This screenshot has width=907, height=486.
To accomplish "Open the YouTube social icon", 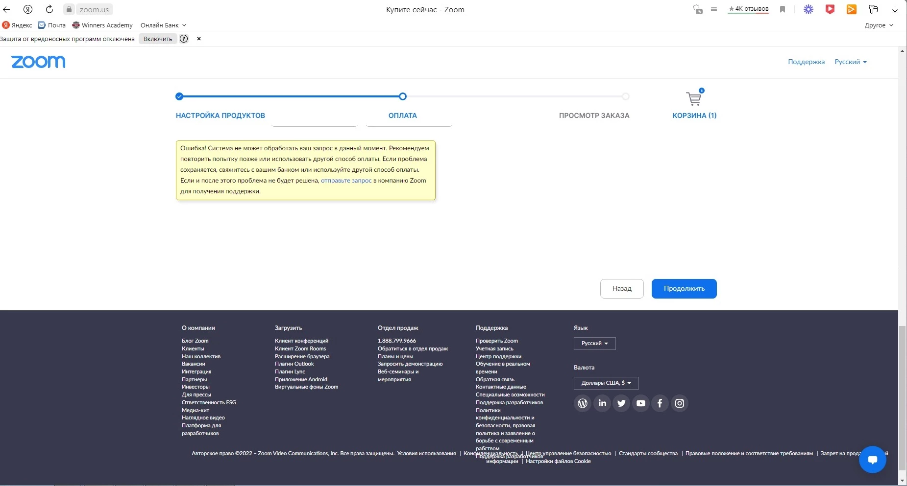I will coord(641,403).
